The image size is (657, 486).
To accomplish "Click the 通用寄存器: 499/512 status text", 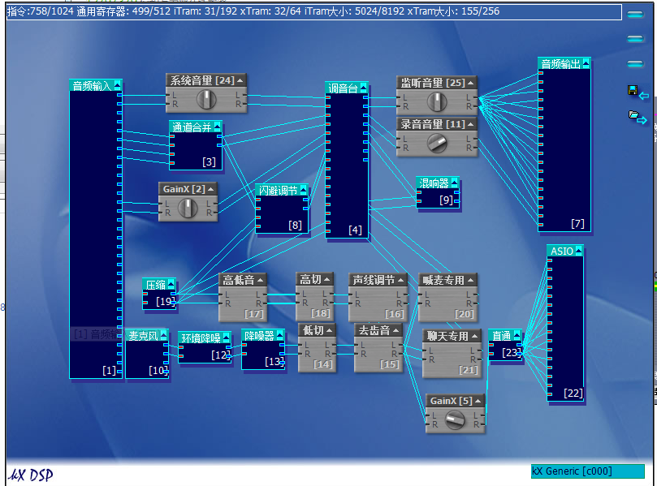I will (123, 11).
